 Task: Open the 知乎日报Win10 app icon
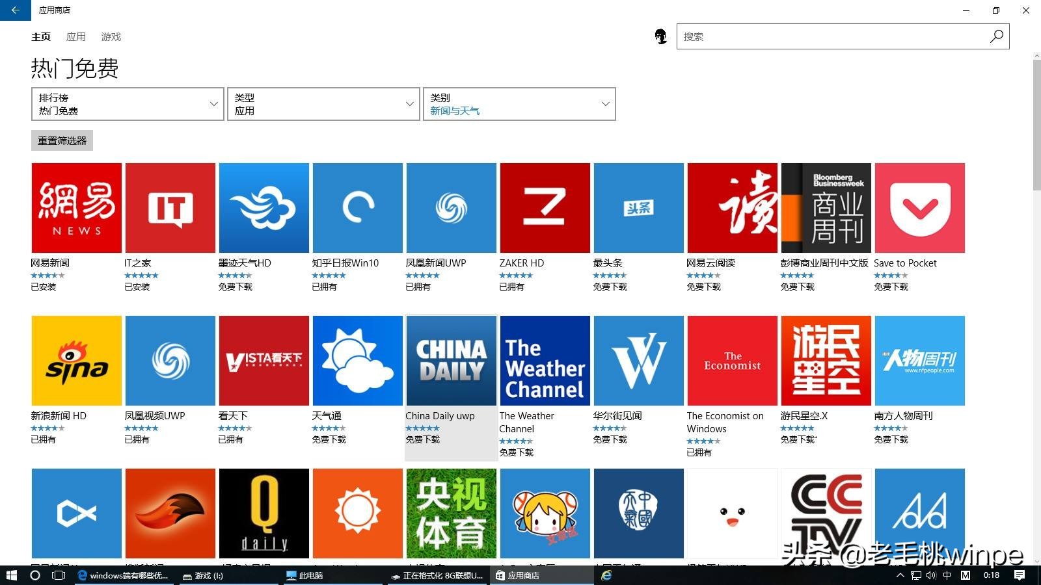coord(357,207)
